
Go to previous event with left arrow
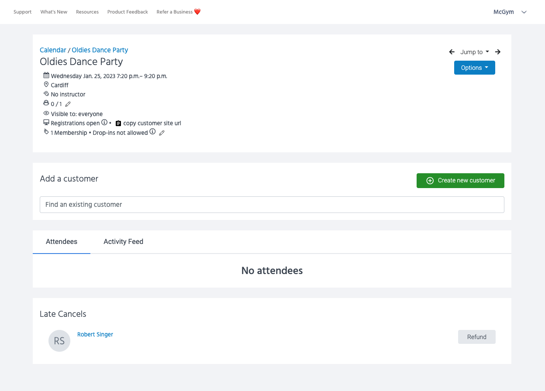(452, 52)
